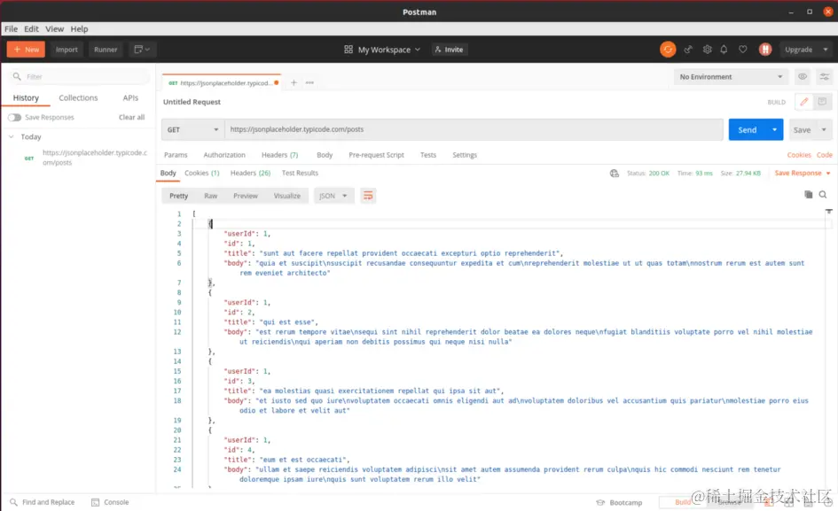
Task: Open the JSON format dropdown
Action: (x=333, y=196)
